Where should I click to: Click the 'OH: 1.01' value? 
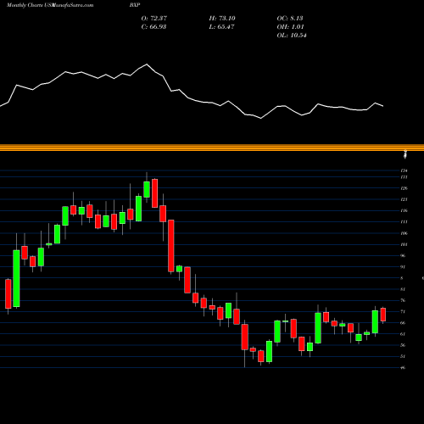click(290, 26)
